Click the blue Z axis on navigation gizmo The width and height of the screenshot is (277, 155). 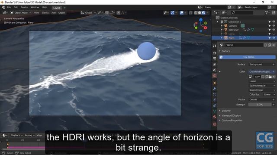(201, 20)
